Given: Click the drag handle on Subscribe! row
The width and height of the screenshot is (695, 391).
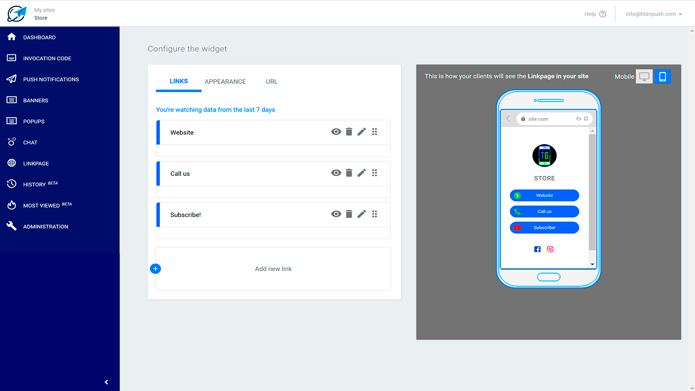Looking at the screenshot, I should (x=374, y=214).
